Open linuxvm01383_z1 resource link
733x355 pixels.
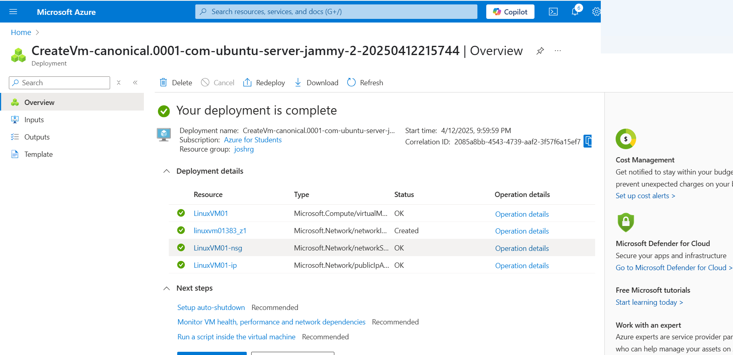(220, 231)
